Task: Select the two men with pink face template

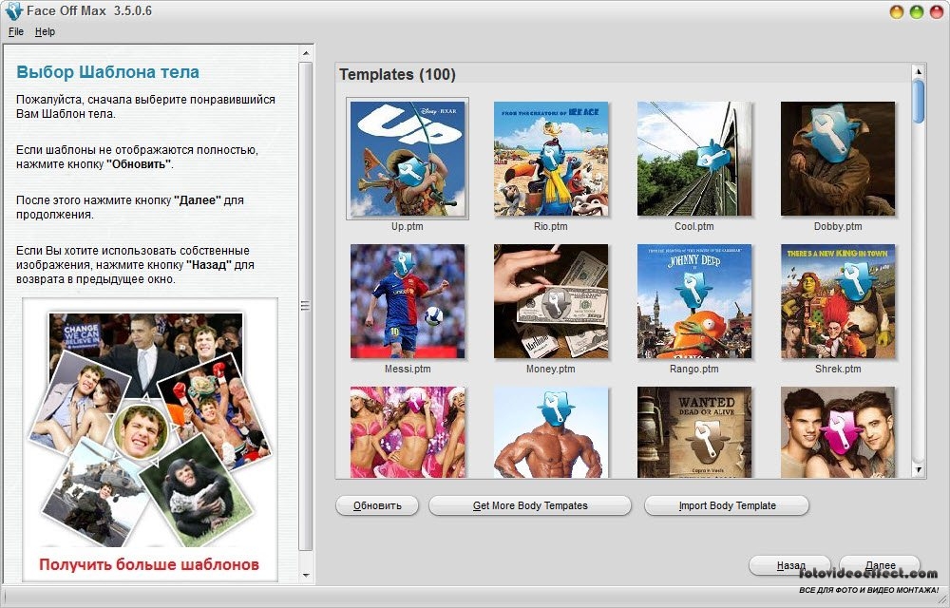Action: coord(838,432)
